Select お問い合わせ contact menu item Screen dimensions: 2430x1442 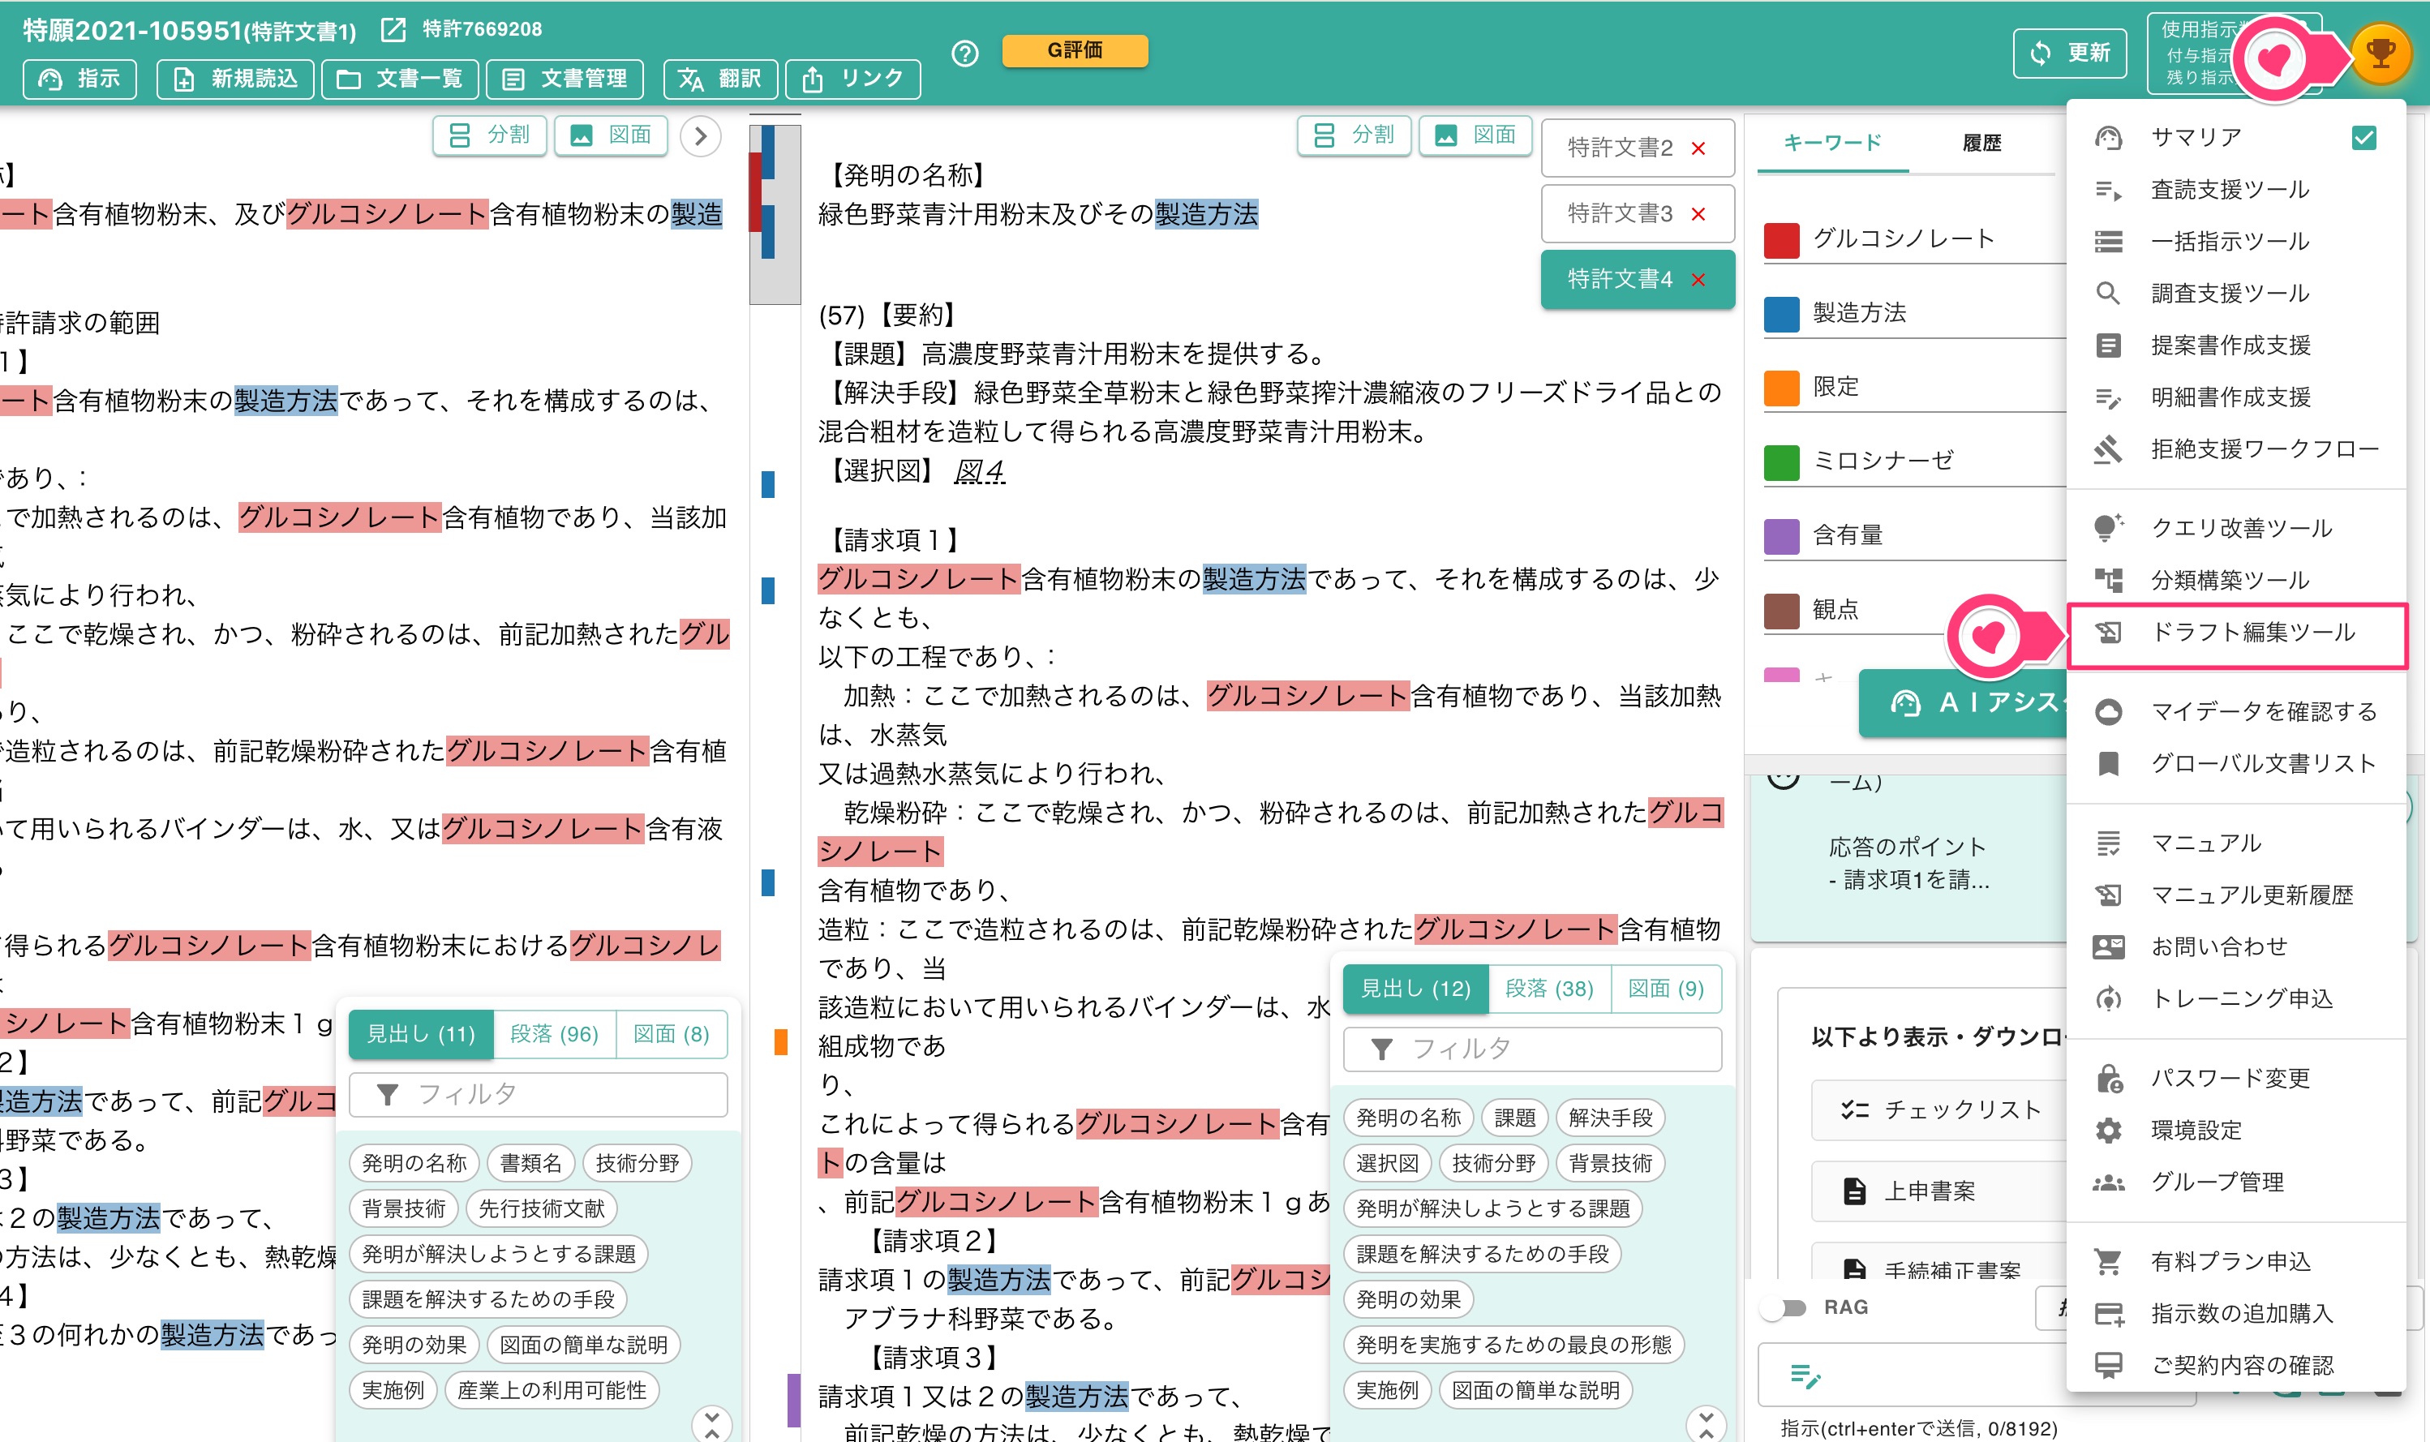[2235, 946]
